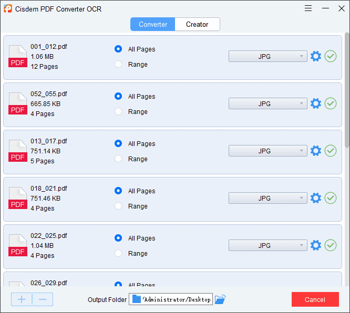Viewport: 350px width, 313px height.
Task: Select file name 001_012.pdf
Action: [49, 47]
